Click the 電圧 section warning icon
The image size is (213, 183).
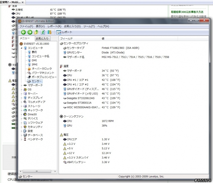click(61, 135)
